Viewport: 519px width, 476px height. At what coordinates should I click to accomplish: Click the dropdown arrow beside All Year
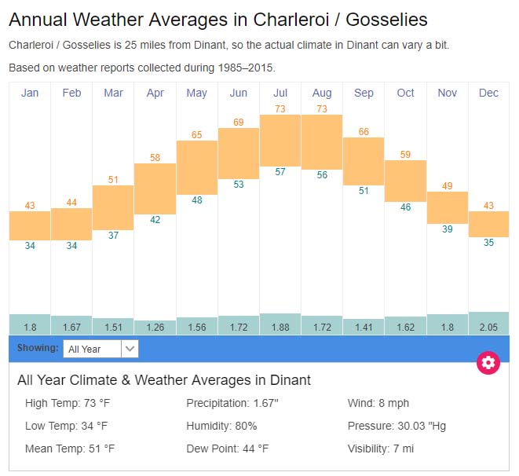click(130, 349)
